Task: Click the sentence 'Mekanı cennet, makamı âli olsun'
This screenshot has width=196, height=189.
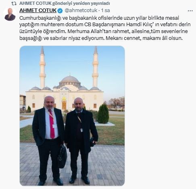Action: click(x=144, y=38)
